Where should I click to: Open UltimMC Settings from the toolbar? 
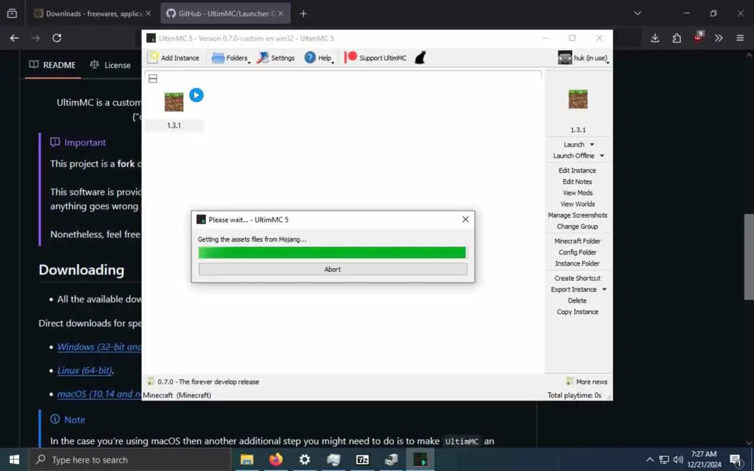pos(276,58)
